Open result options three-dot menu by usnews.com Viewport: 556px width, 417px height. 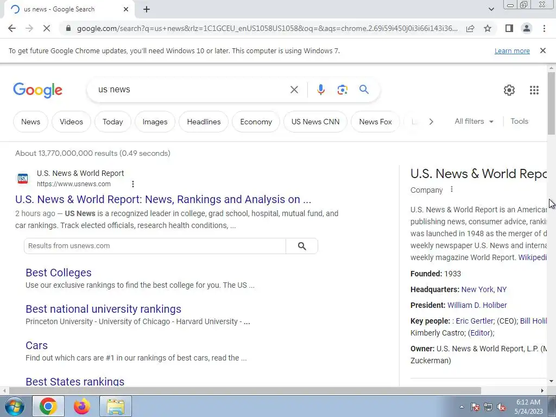(x=132, y=184)
